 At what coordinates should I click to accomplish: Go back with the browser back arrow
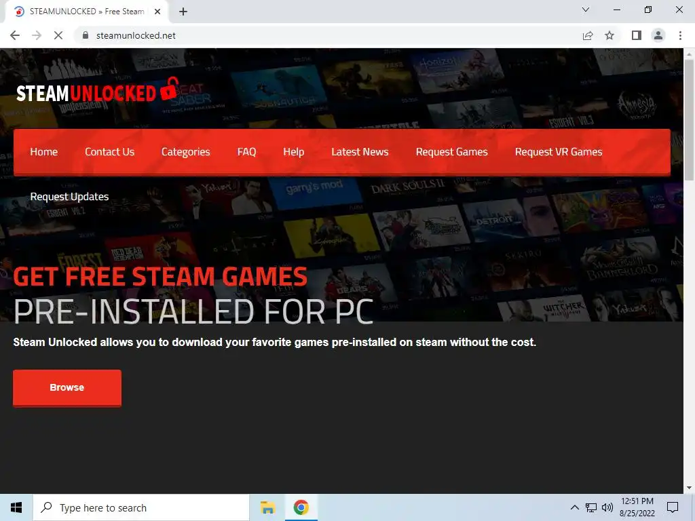coord(15,35)
